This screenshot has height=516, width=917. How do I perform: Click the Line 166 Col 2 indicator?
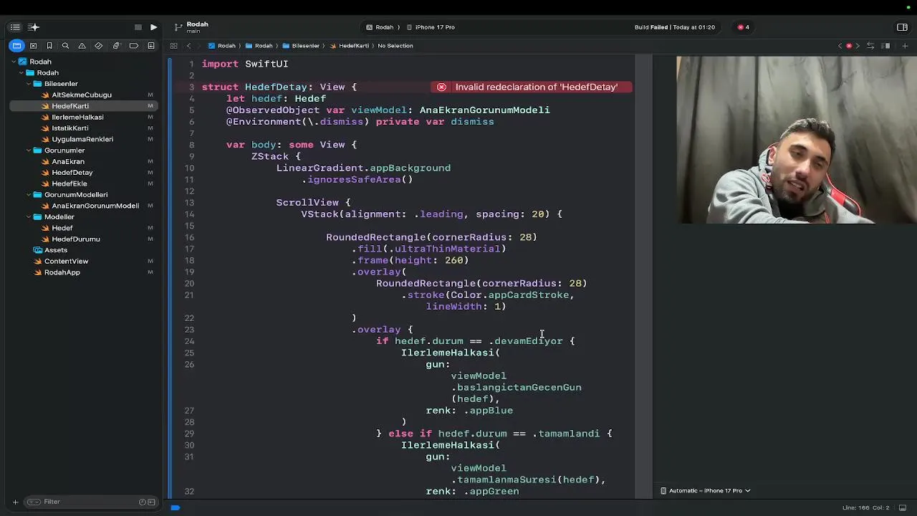[865, 507]
